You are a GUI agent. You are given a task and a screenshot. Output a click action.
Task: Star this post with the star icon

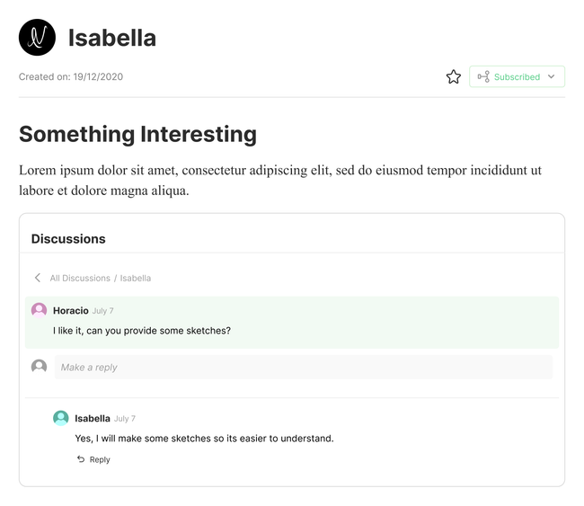tap(454, 77)
